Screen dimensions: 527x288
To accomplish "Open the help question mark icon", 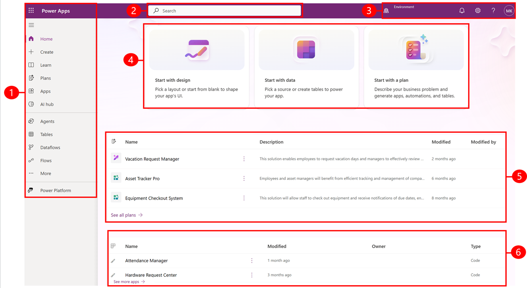I will 493,11.
